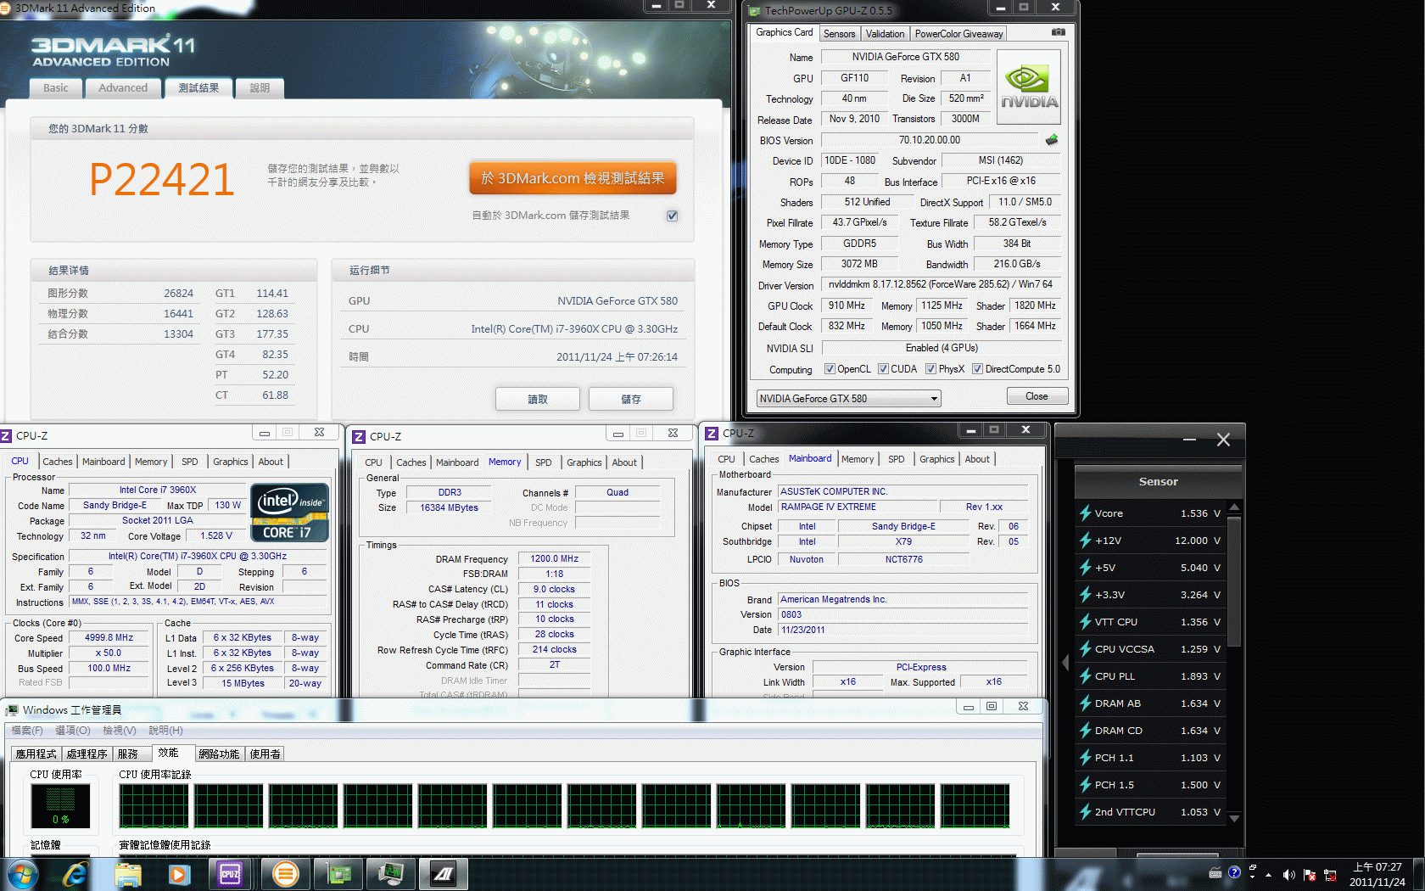Viewport: 1425px width, 891px height.
Task: Switch to the AI Suite sensor taskbar icon
Action: tap(444, 874)
